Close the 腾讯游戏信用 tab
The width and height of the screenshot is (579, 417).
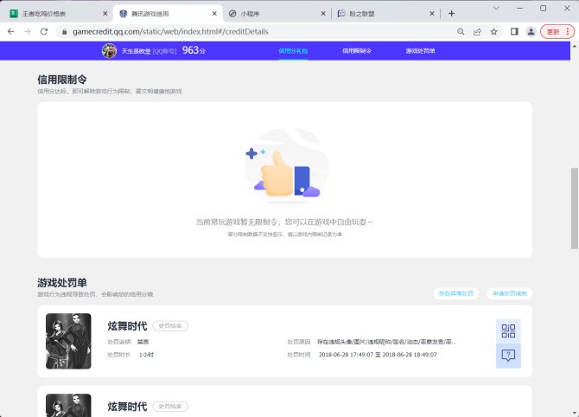click(x=214, y=14)
